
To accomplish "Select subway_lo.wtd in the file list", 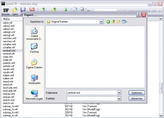I will point(10,112).
